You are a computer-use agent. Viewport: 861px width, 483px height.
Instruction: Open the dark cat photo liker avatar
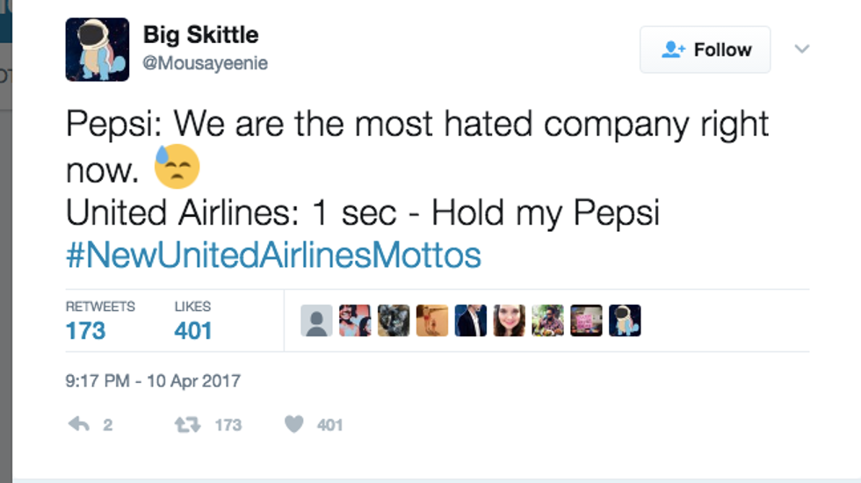394,321
